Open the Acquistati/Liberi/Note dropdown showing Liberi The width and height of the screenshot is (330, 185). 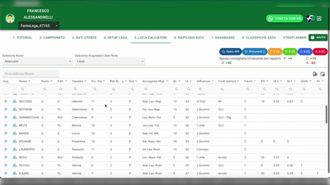coord(110,61)
